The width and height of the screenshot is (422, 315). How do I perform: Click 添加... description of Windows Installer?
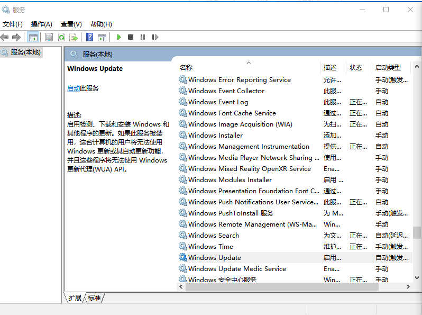coord(333,136)
